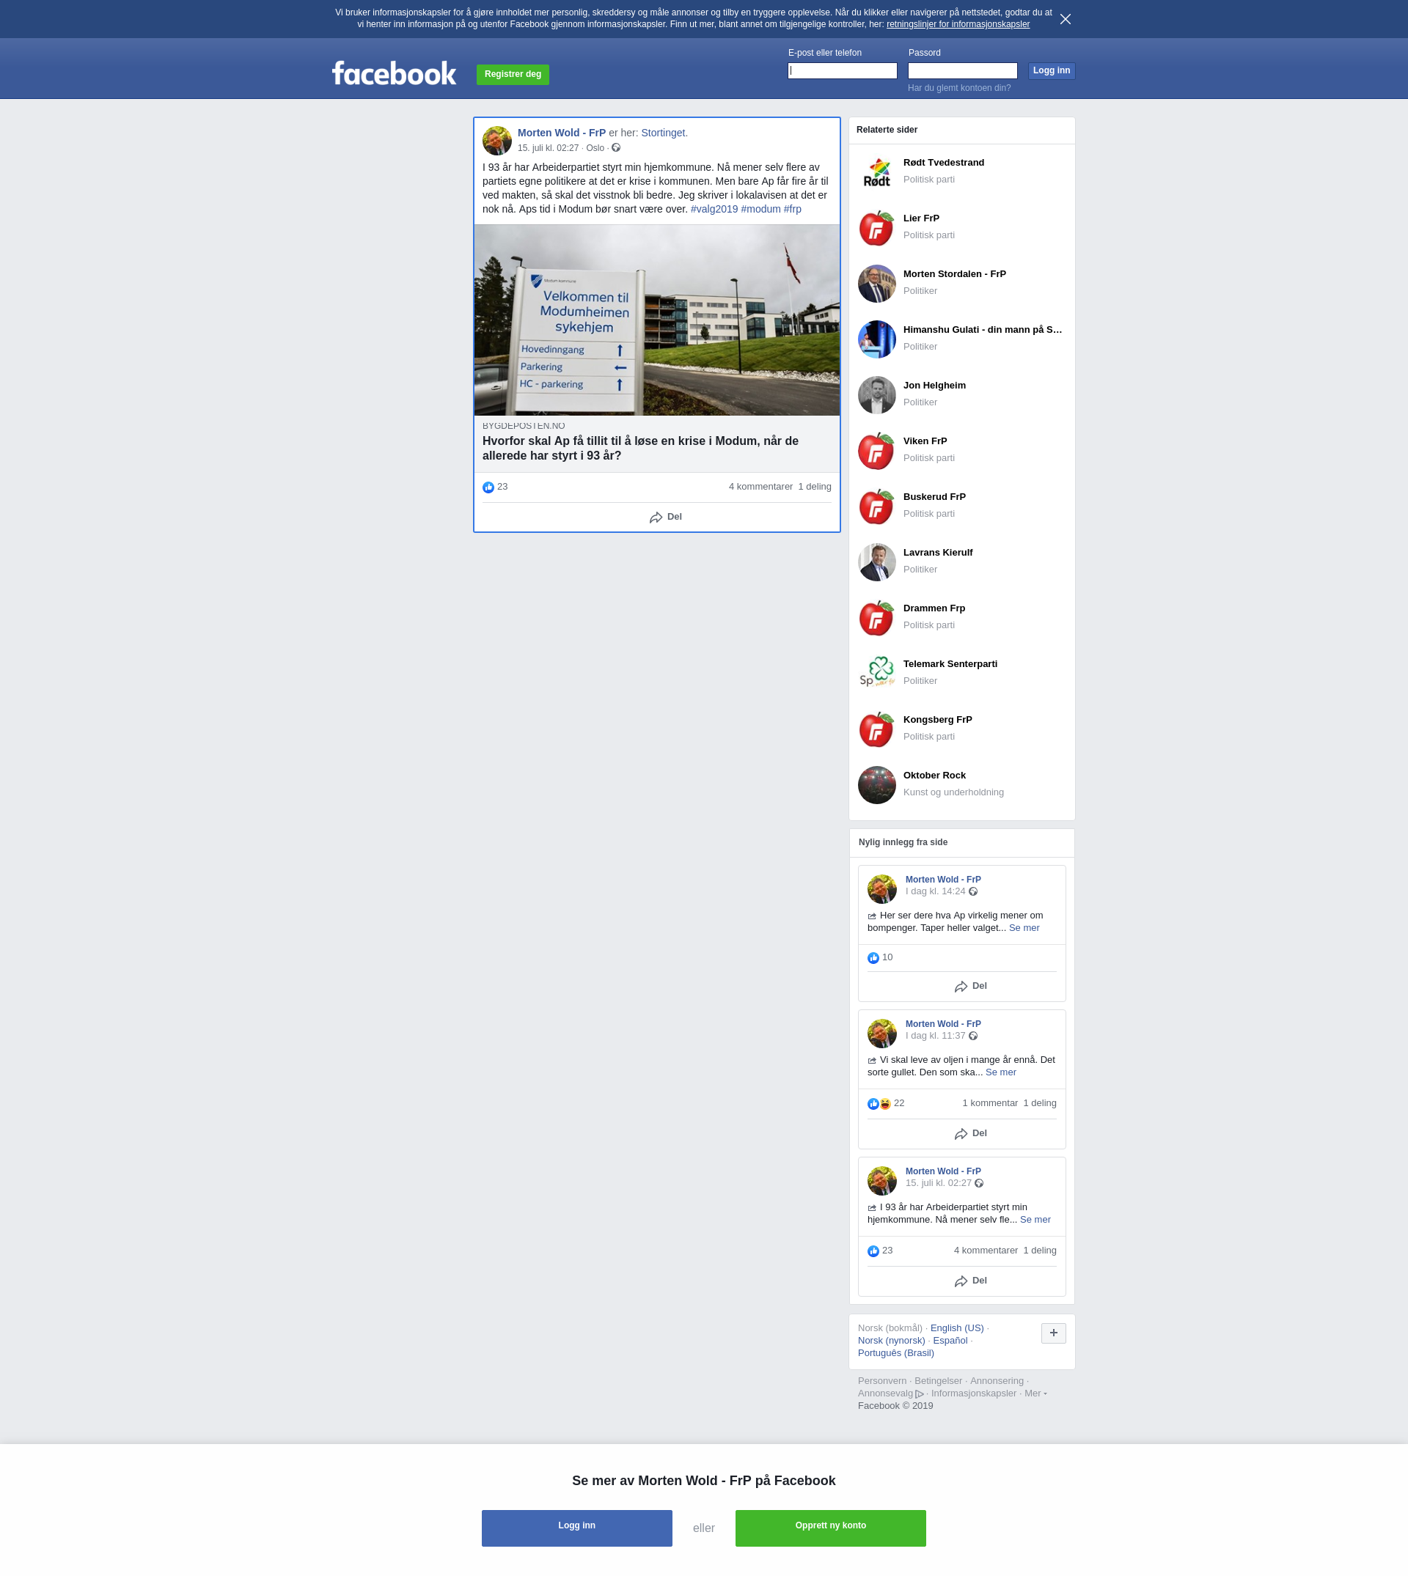Click the Facebook logo
The width and height of the screenshot is (1408, 1576).
pos(394,73)
